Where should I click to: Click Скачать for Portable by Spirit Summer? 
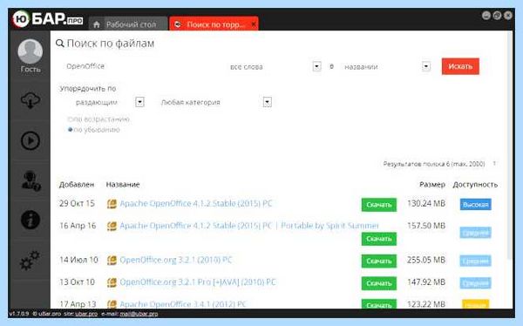(379, 239)
